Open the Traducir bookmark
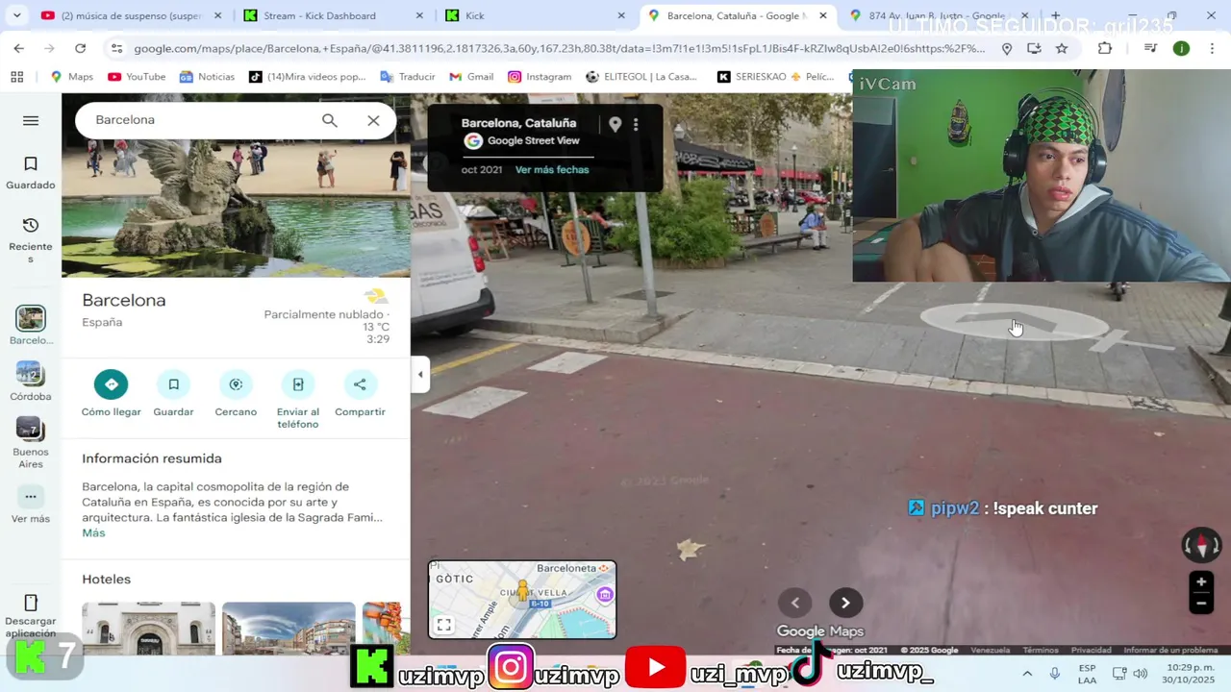This screenshot has width=1231, height=692. click(x=408, y=77)
